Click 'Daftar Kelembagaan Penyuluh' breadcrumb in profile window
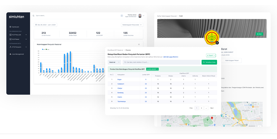 pos(167,16)
